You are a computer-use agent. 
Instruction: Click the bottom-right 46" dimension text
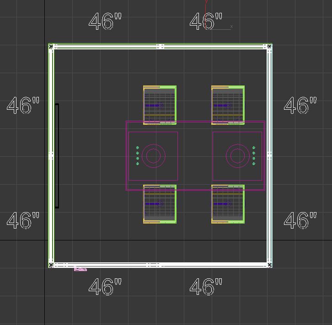click(x=206, y=287)
